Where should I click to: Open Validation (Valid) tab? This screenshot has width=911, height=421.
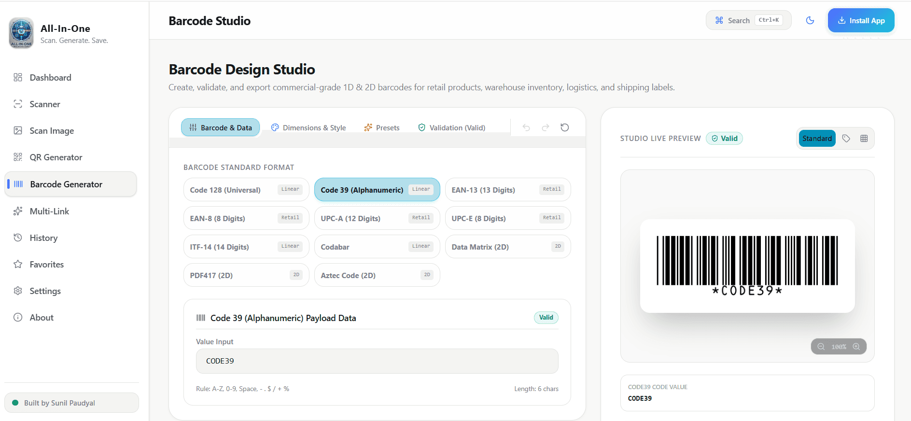(452, 127)
